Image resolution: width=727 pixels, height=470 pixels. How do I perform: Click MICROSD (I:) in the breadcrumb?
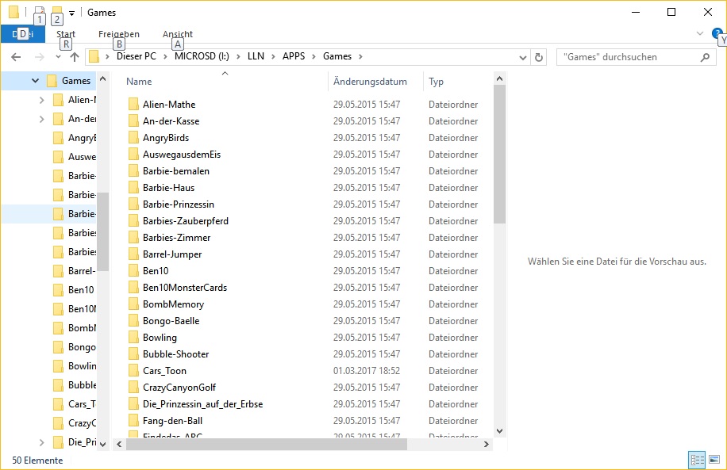pyautogui.click(x=202, y=56)
